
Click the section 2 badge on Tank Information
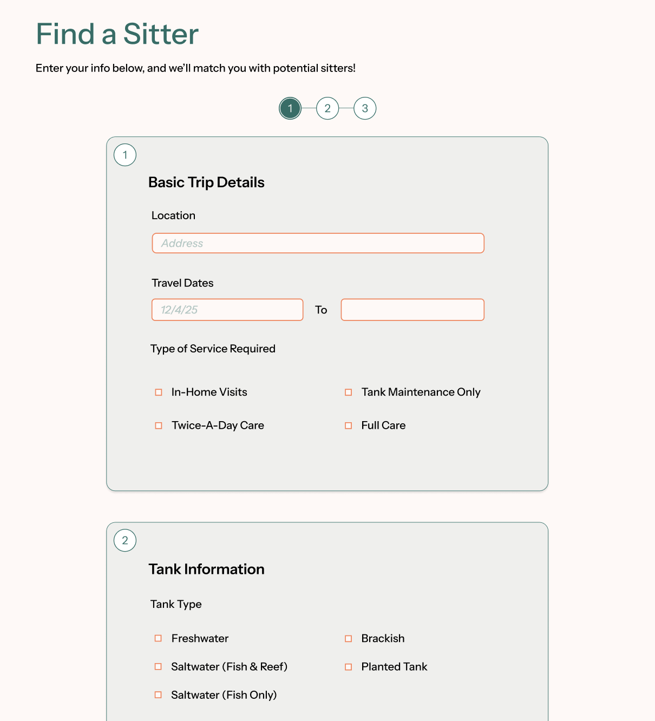click(125, 540)
